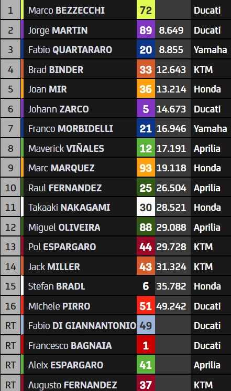Select Johann ZARCO's row

click(x=115, y=109)
